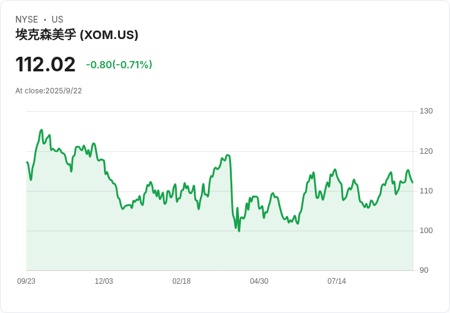Image resolution: width=450 pixels, height=313 pixels.
Task: Click the 120 price axis label
Action: coord(426,151)
